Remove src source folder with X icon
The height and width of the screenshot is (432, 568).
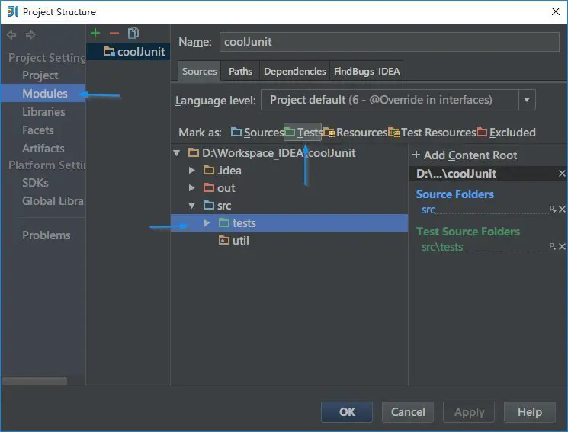pos(563,210)
